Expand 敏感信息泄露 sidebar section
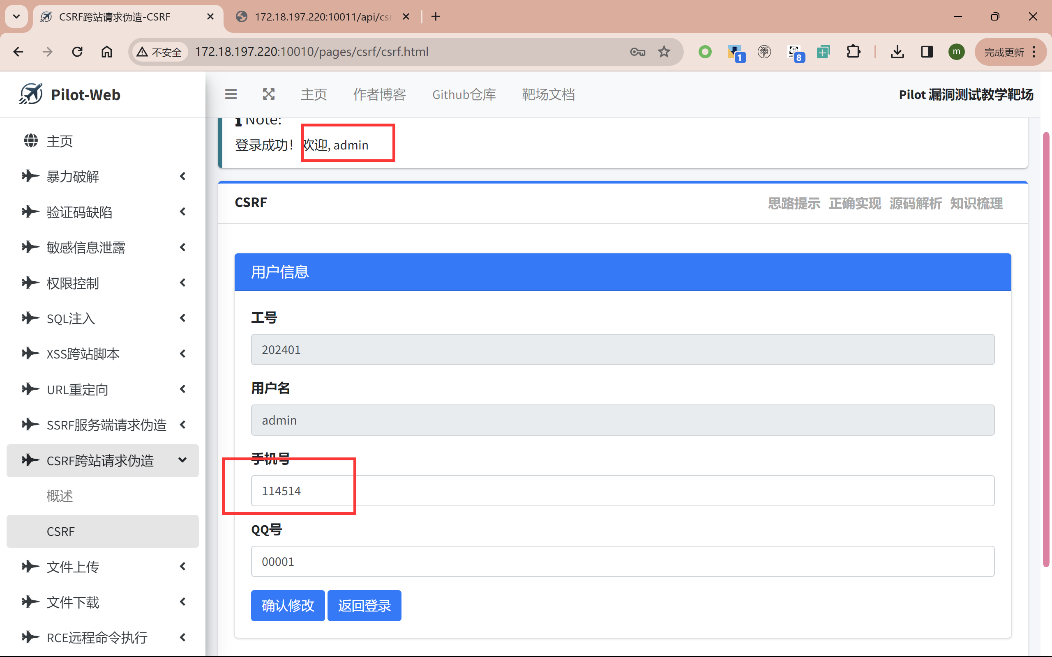The width and height of the screenshot is (1052, 657). pos(103,247)
